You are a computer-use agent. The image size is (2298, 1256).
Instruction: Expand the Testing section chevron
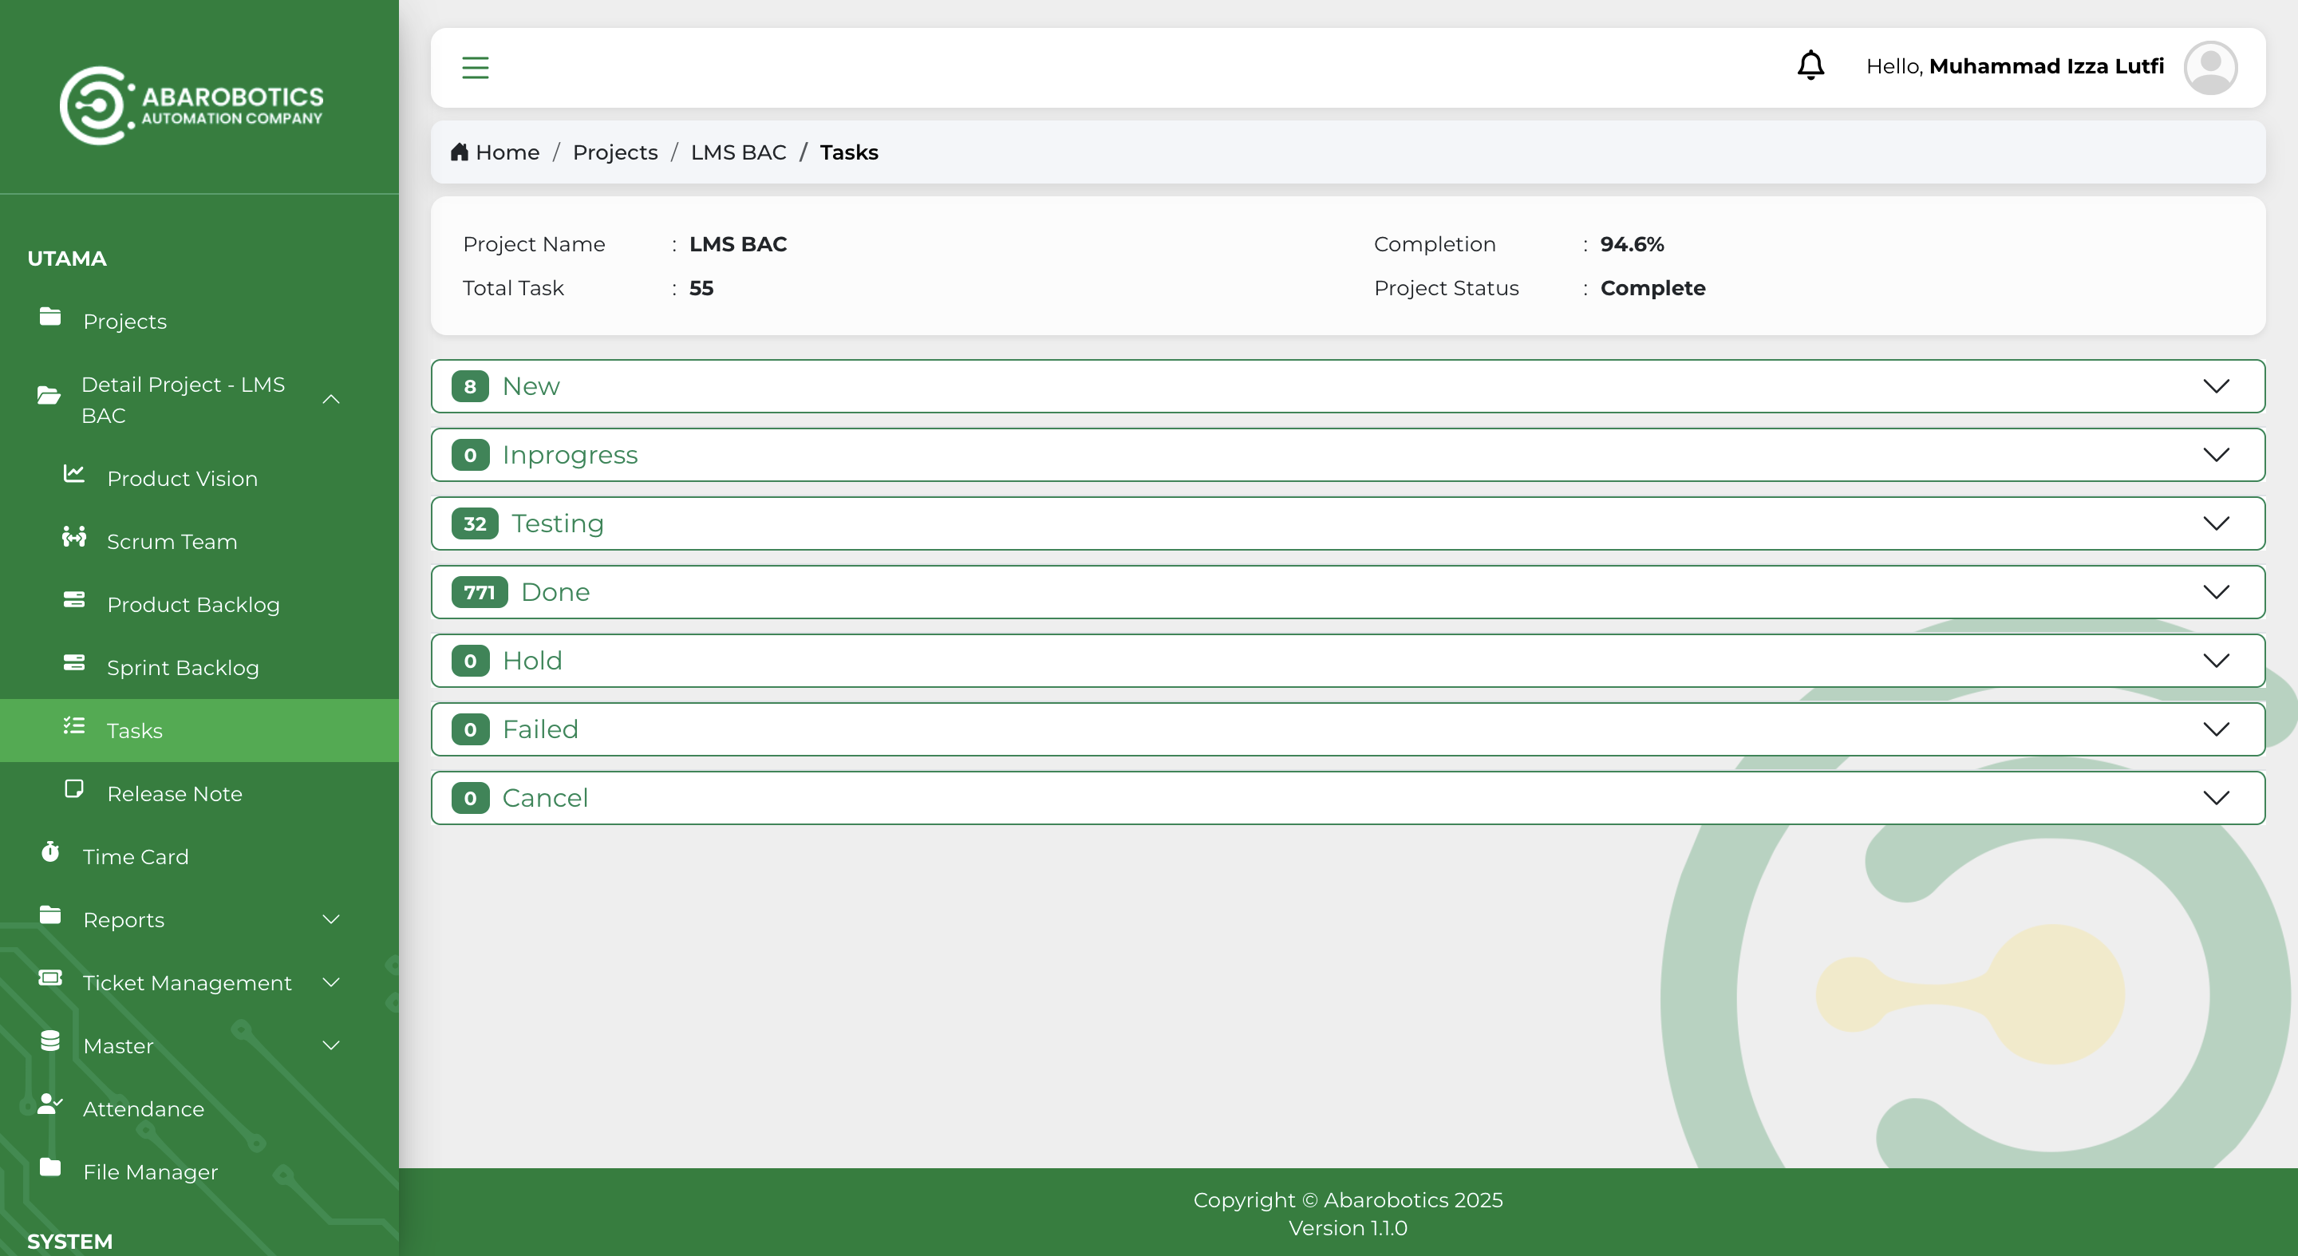2216,523
